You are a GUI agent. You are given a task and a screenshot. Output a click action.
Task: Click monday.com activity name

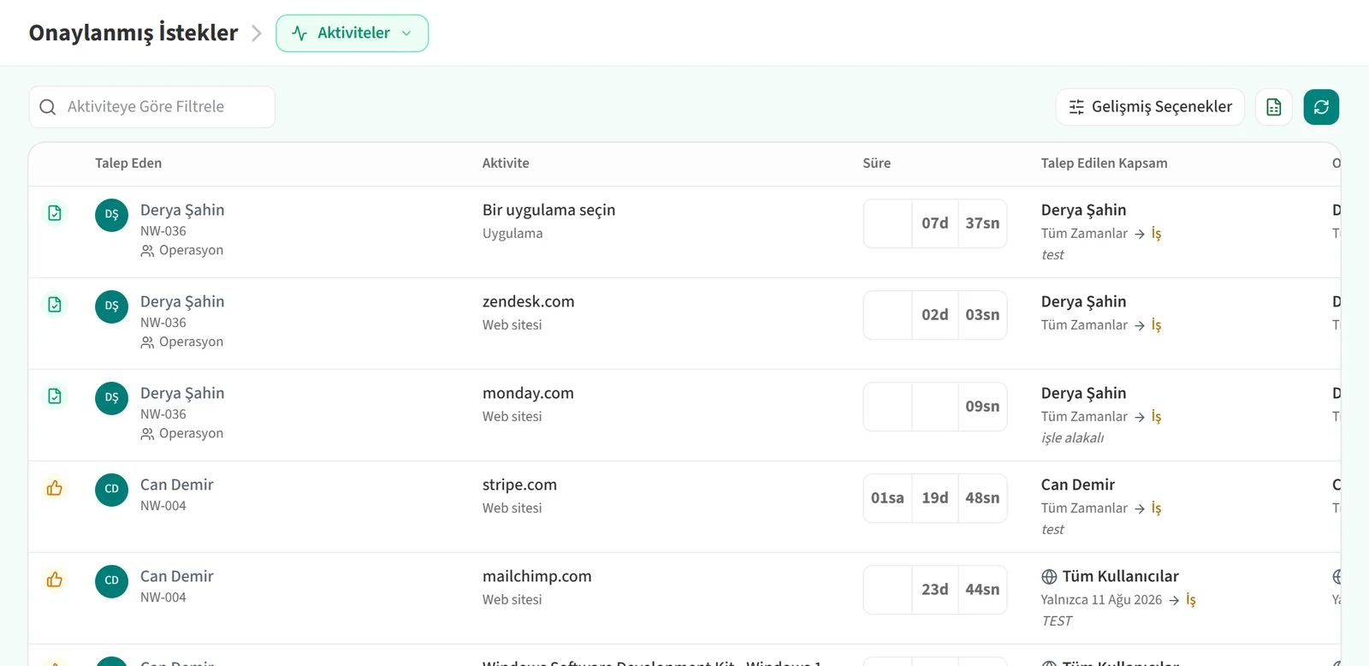point(528,394)
